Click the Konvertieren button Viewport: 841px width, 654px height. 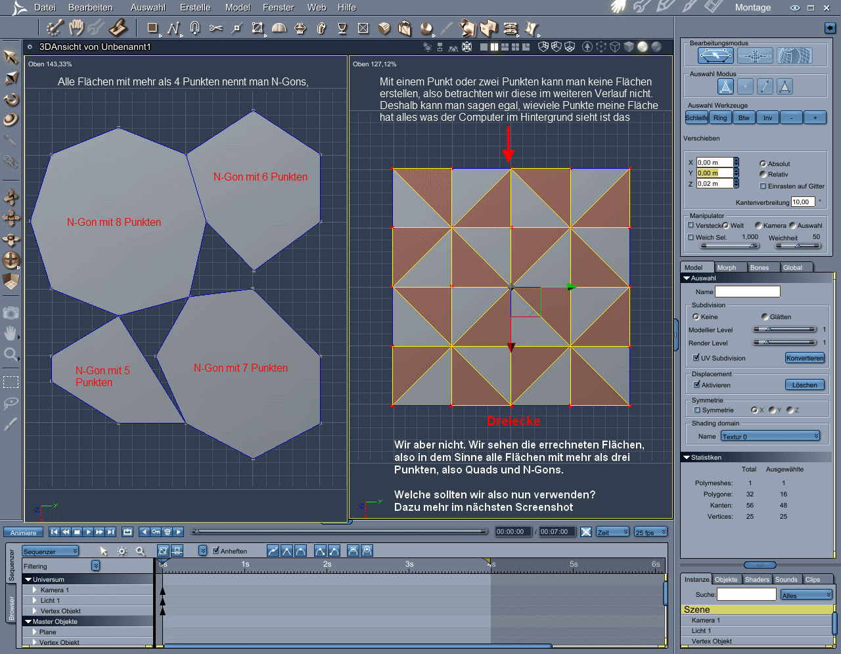point(805,358)
